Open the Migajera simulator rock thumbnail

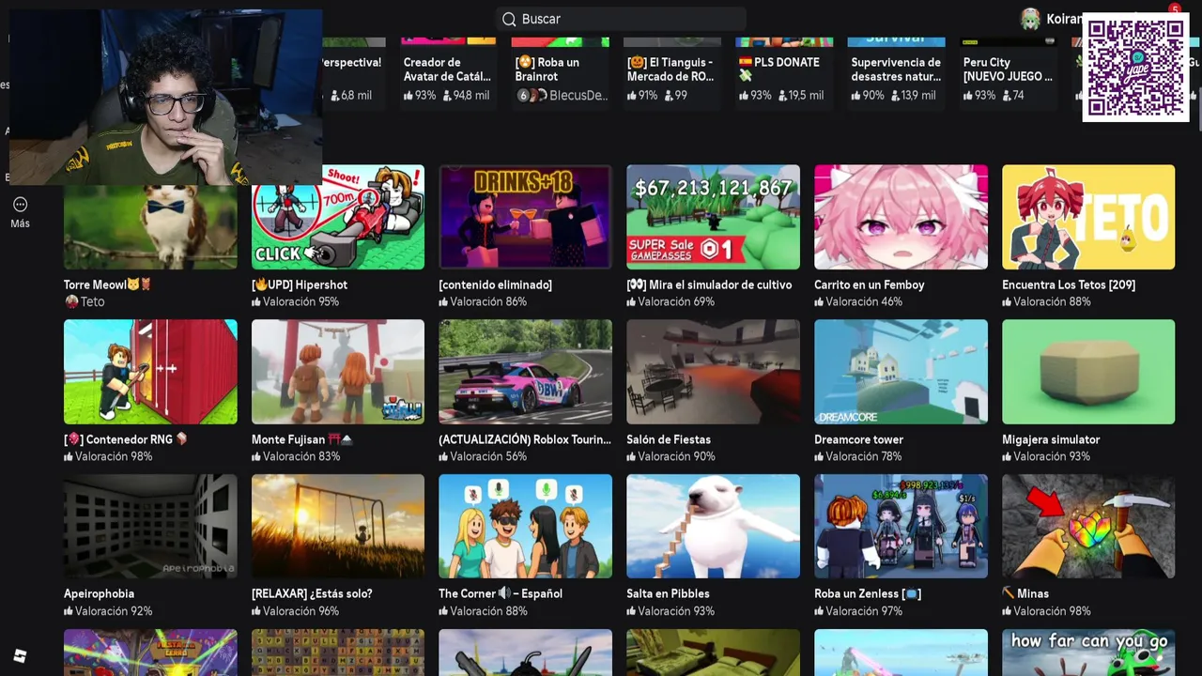pos(1088,372)
